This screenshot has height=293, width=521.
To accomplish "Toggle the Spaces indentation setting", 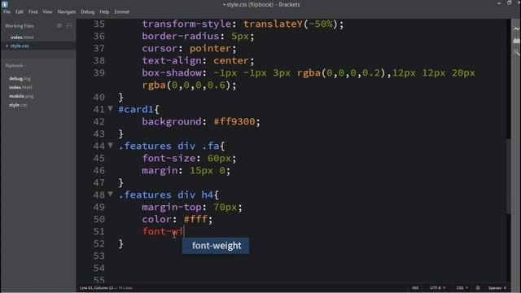I will [x=497, y=287].
